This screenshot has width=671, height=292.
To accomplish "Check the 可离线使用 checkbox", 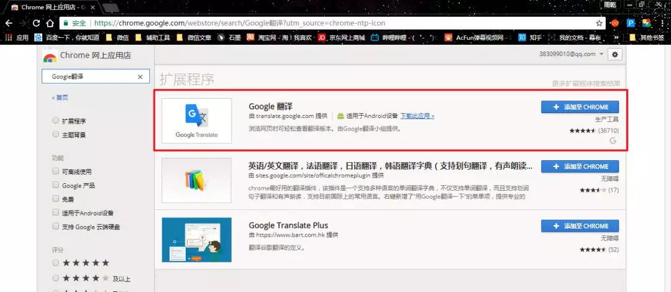I will (x=56, y=171).
